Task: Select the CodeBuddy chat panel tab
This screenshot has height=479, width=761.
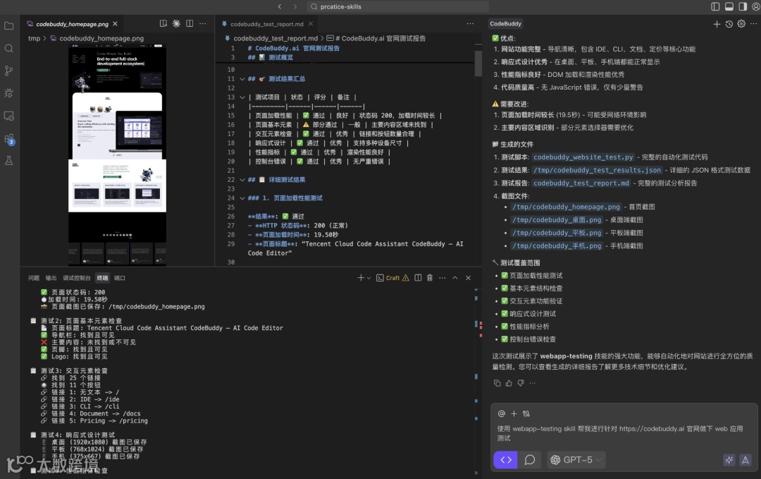Action: point(505,24)
